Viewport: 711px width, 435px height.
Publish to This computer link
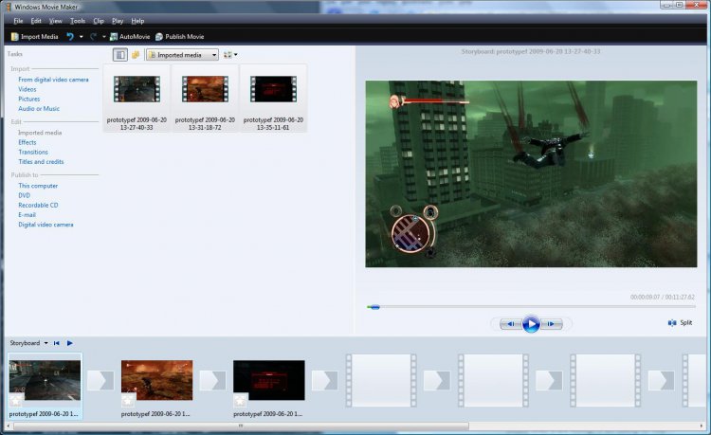pos(38,186)
